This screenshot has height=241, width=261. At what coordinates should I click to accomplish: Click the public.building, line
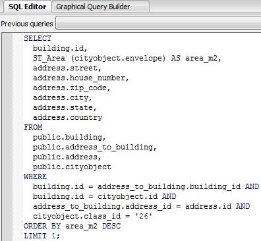click(x=69, y=137)
